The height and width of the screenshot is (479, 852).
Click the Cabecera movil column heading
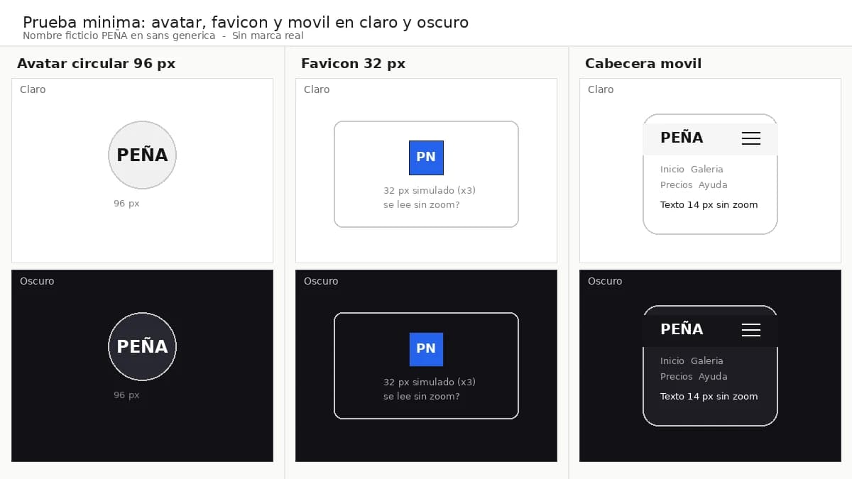coord(643,63)
